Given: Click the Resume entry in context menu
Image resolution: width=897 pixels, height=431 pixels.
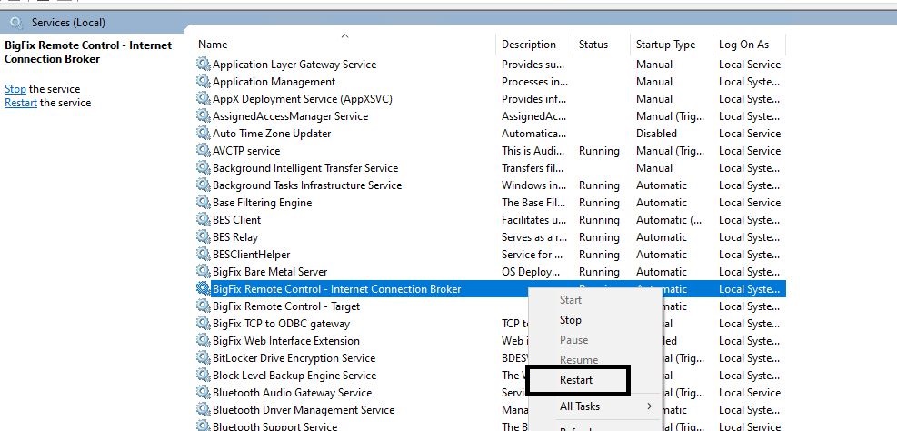Looking at the screenshot, I should (x=579, y=359).
